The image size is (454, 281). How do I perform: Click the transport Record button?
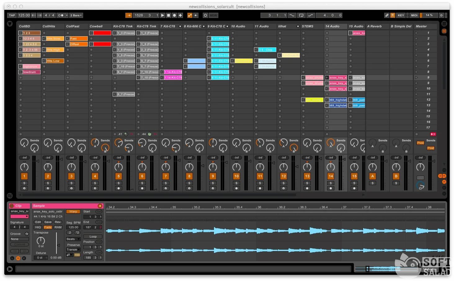[x=174, y=15]
